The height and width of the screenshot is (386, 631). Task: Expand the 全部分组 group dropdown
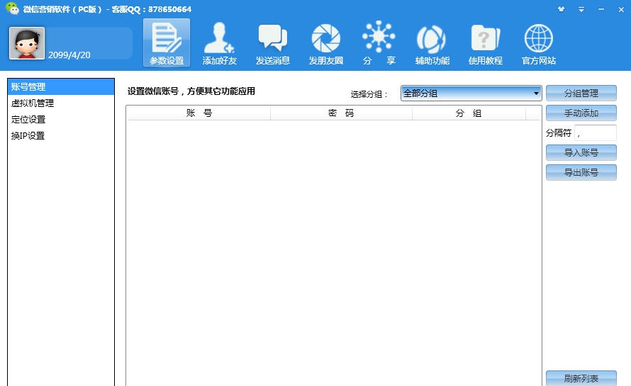click(x=471, y=93)
